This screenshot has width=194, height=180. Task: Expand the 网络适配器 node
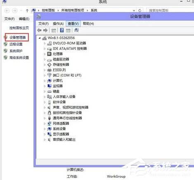pyautogui.click(x=45, y=124)
